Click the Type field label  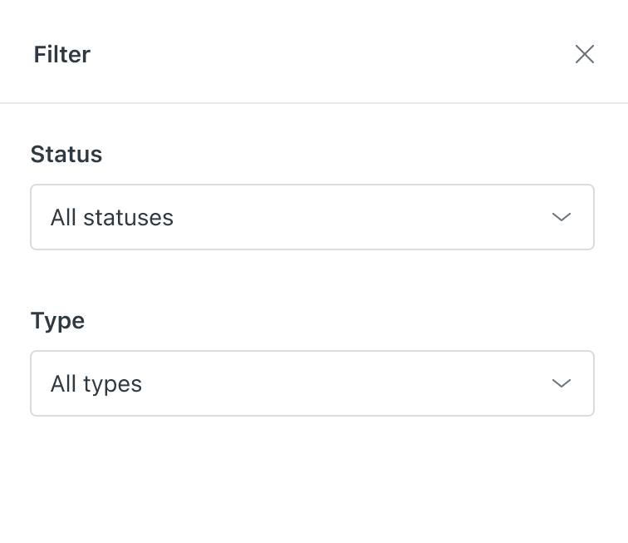coord(57,321)
